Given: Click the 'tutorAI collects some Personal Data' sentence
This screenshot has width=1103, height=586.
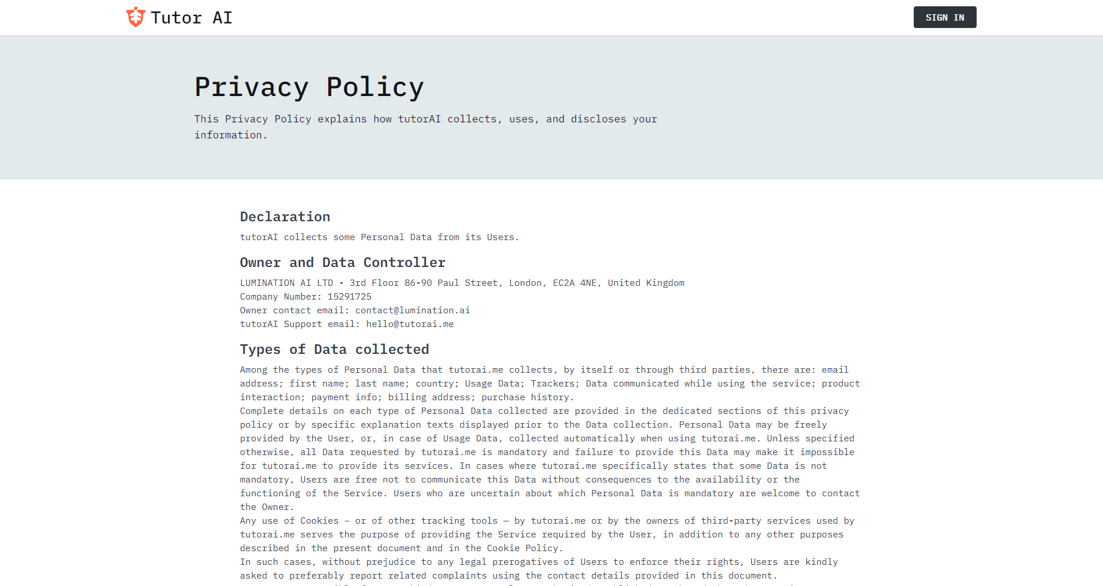Looking at the screenshot, I should pos(379,237).
